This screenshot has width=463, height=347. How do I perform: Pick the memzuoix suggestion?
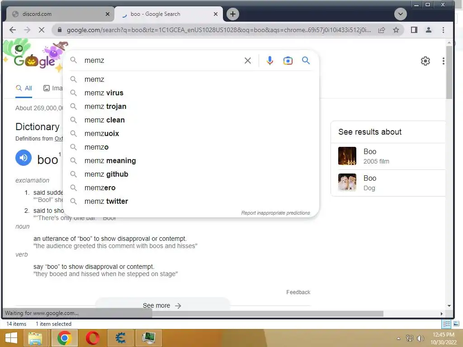[191, 134]
